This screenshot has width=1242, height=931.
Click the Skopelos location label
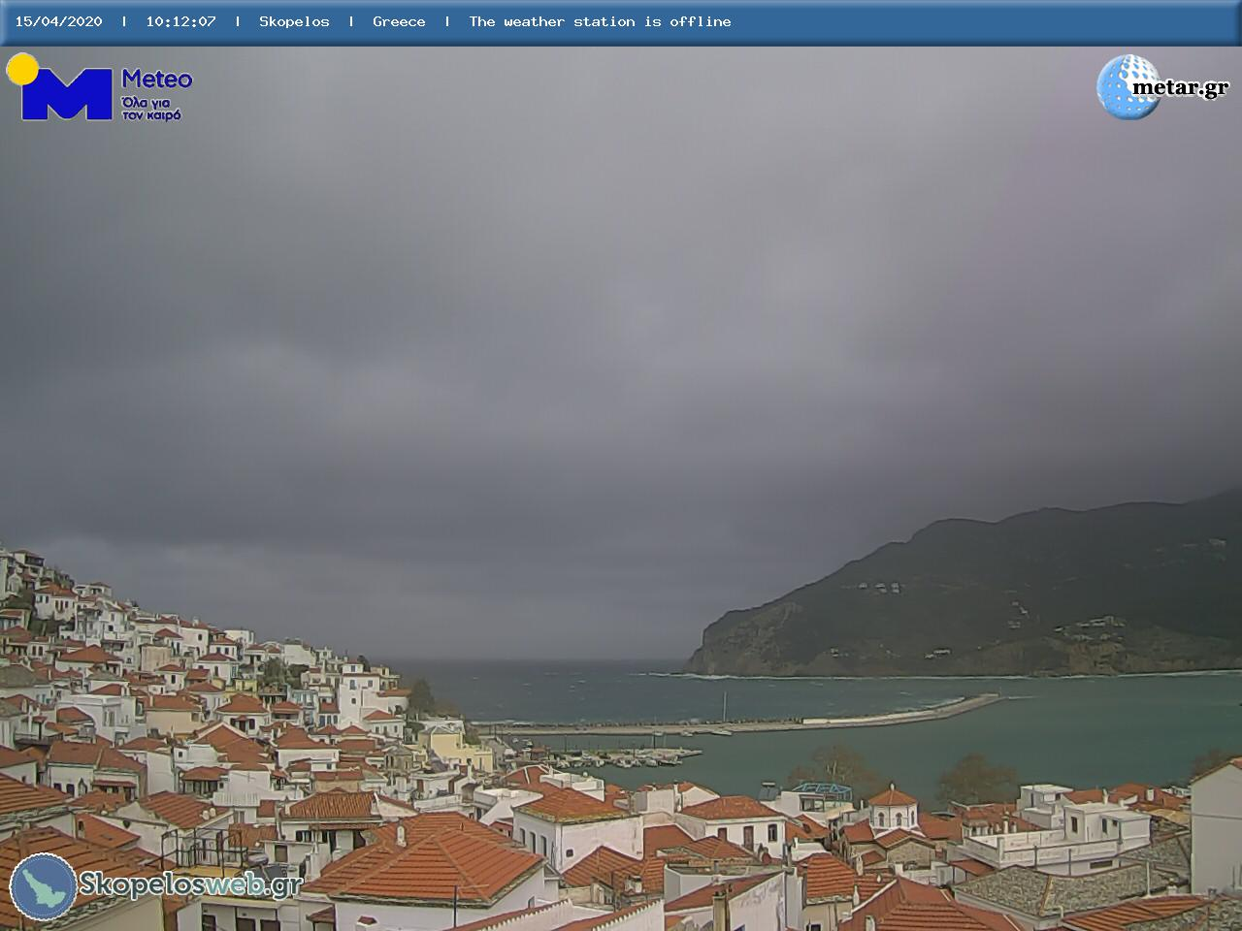point(294,21)
